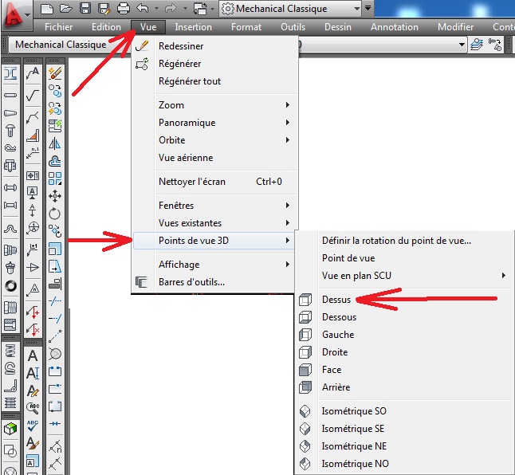The width and height of the screenshot is (515, 475).
Task: Open the Dessin menu
Action: coord(338,27)
